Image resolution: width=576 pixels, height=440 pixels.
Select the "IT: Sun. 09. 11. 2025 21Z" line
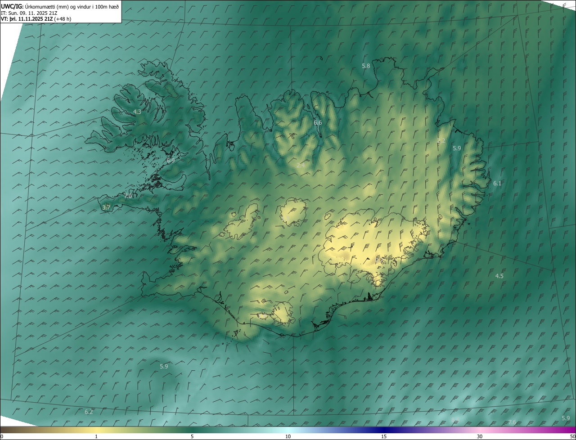(30, 13)
